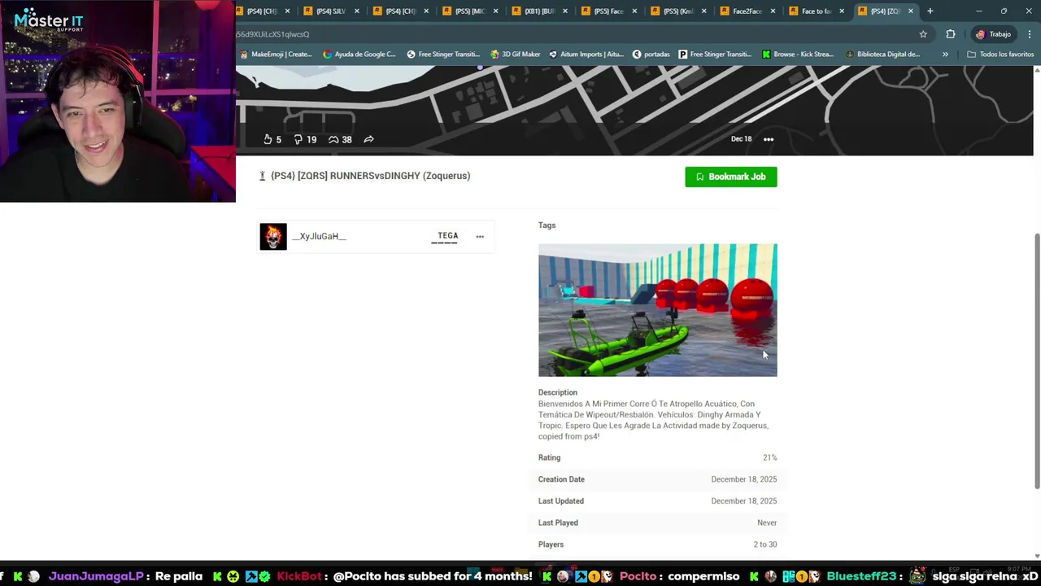Click the Bluesteff23 username in the ticker
This screenshot has width=1041, height=586.
pos(861,576)
